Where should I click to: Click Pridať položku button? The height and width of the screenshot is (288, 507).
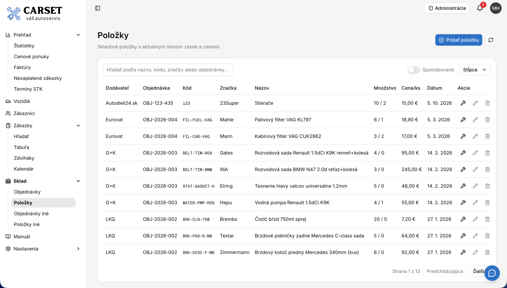pos(459,40)
